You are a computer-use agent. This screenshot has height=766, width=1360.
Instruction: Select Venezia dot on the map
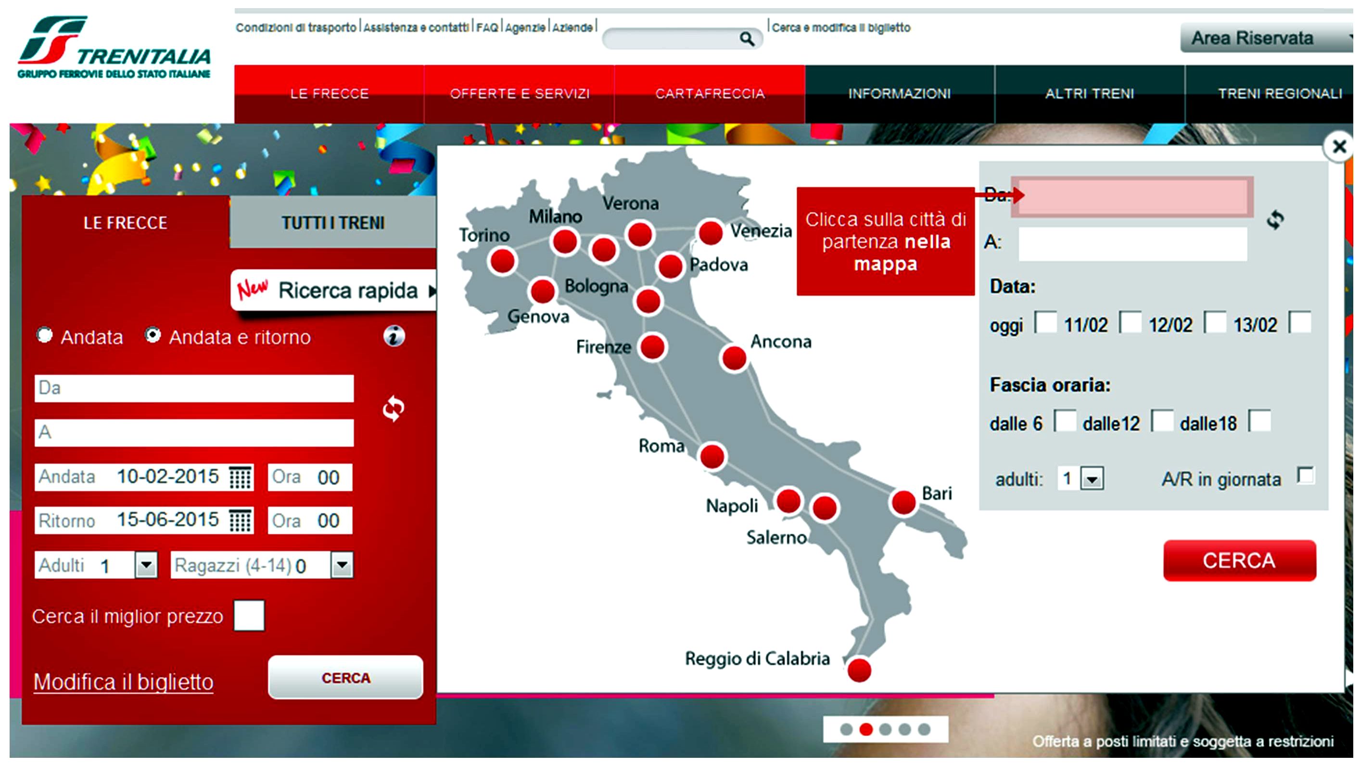(710, 232)
